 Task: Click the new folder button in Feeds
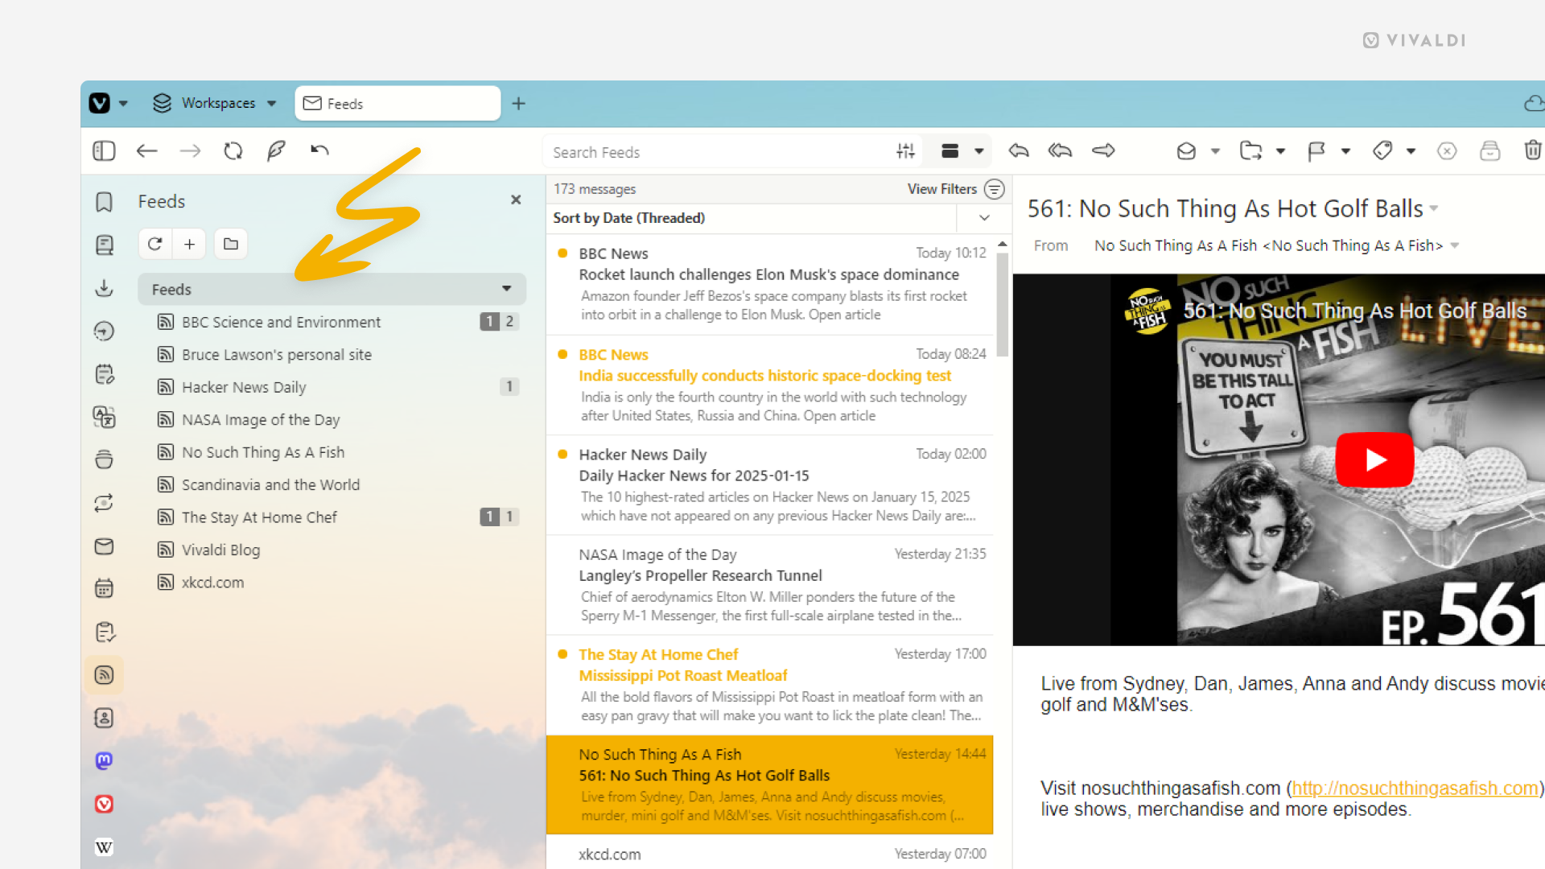(231, 244)
